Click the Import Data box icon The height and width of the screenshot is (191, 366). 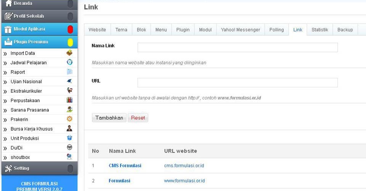(x=69, y=53)
